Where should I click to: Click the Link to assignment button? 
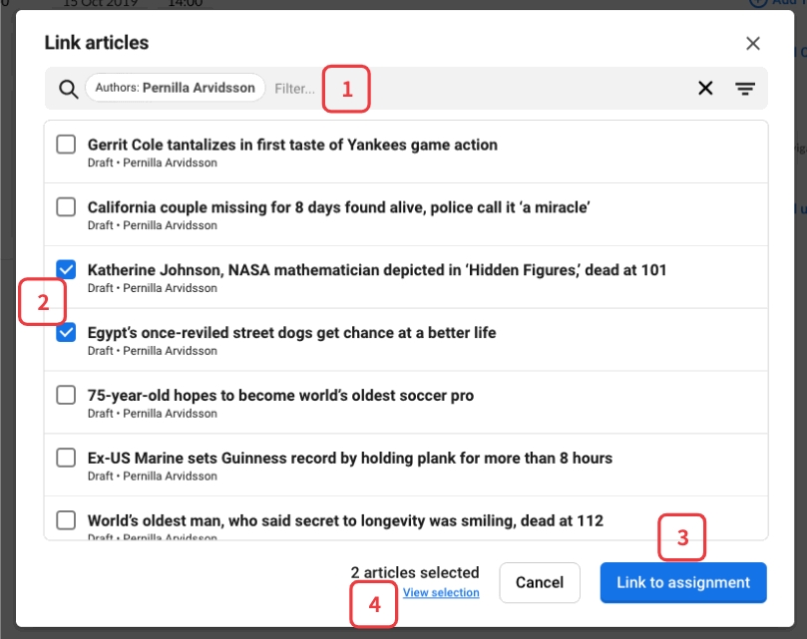683,583
